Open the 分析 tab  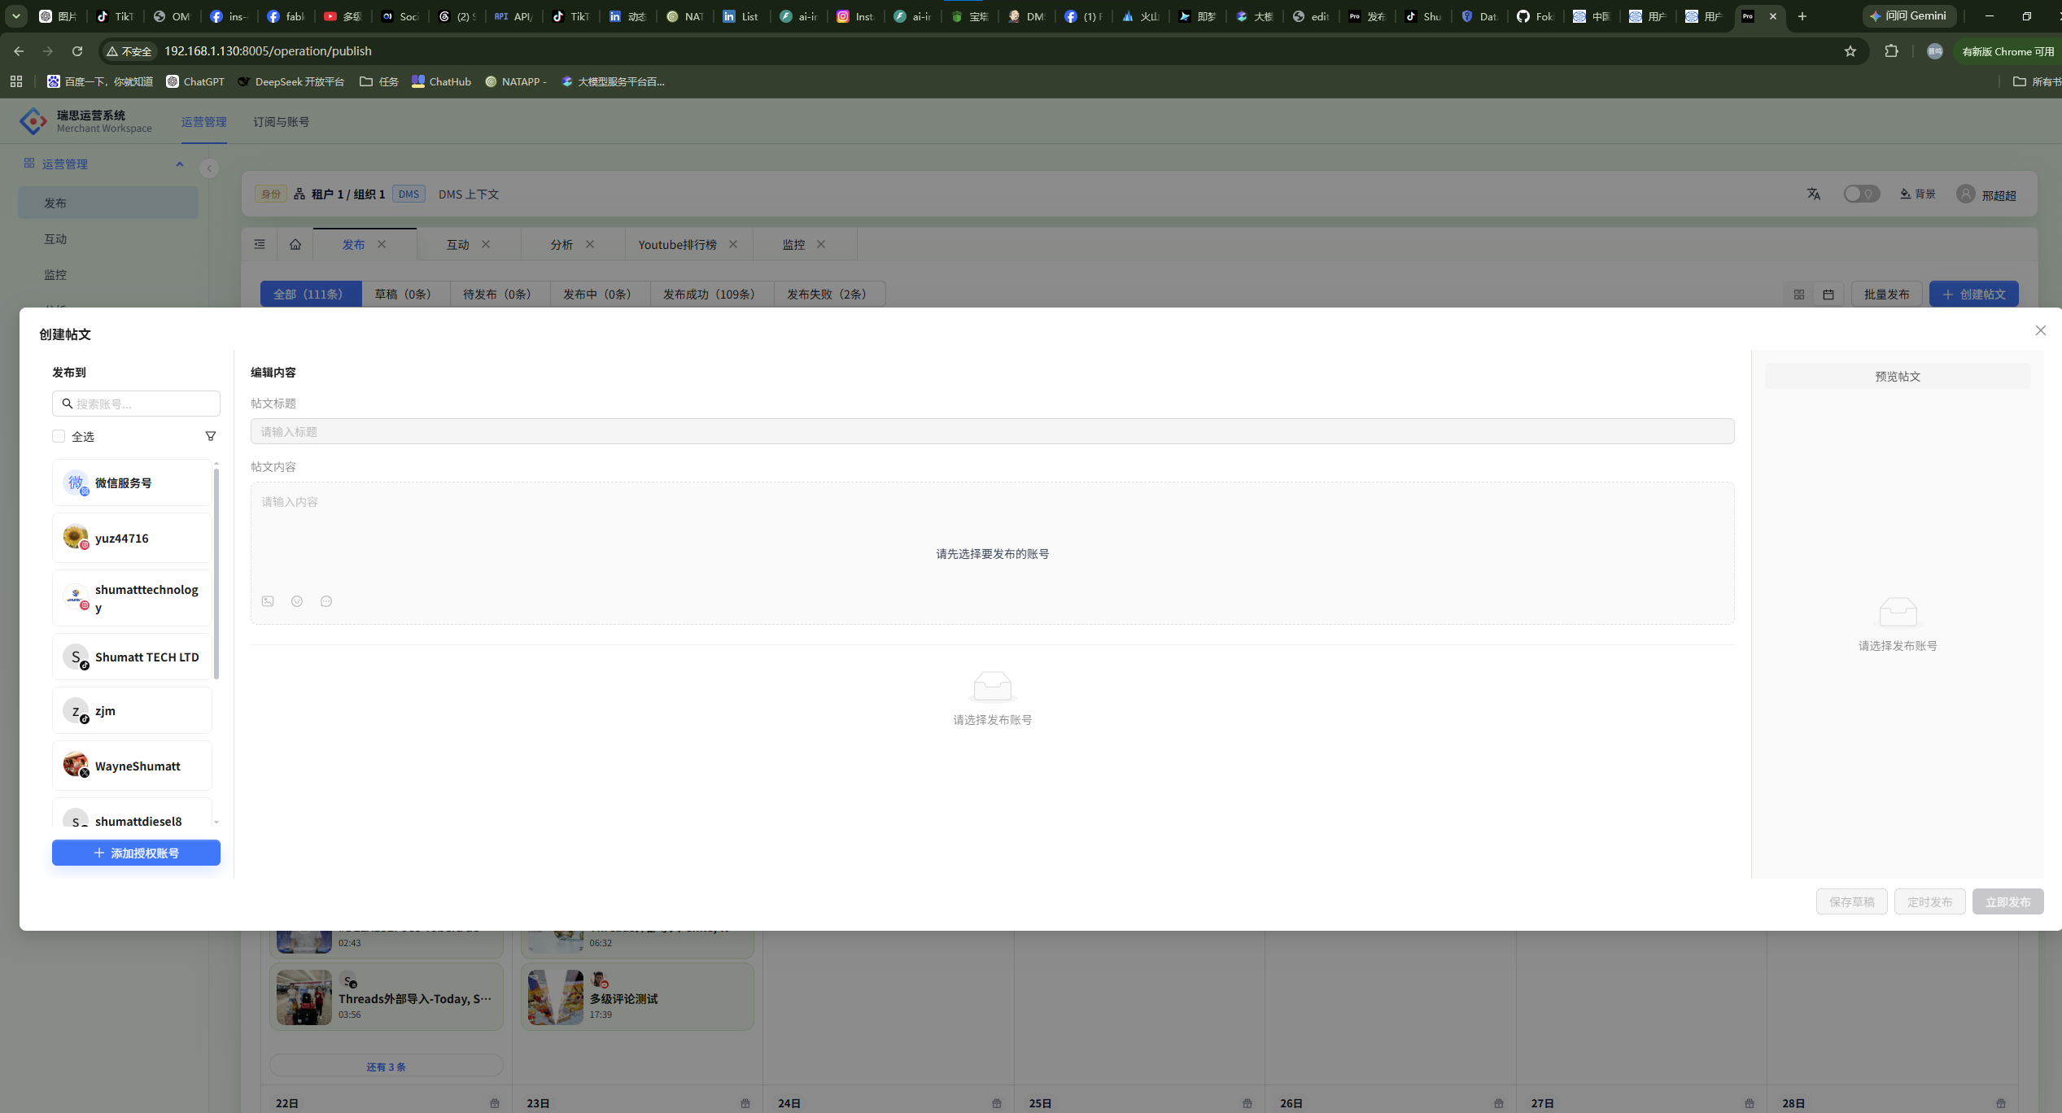561,244
